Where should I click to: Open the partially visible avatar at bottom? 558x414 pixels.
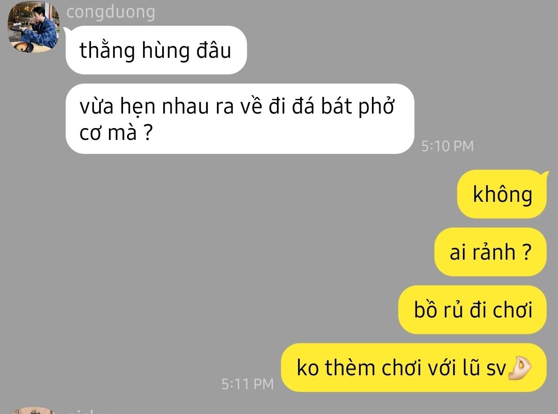pos(34,411)
